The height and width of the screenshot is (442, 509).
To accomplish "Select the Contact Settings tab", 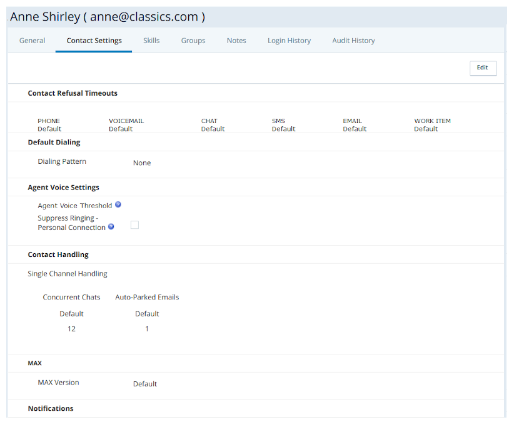I will [x=94, y=41].
